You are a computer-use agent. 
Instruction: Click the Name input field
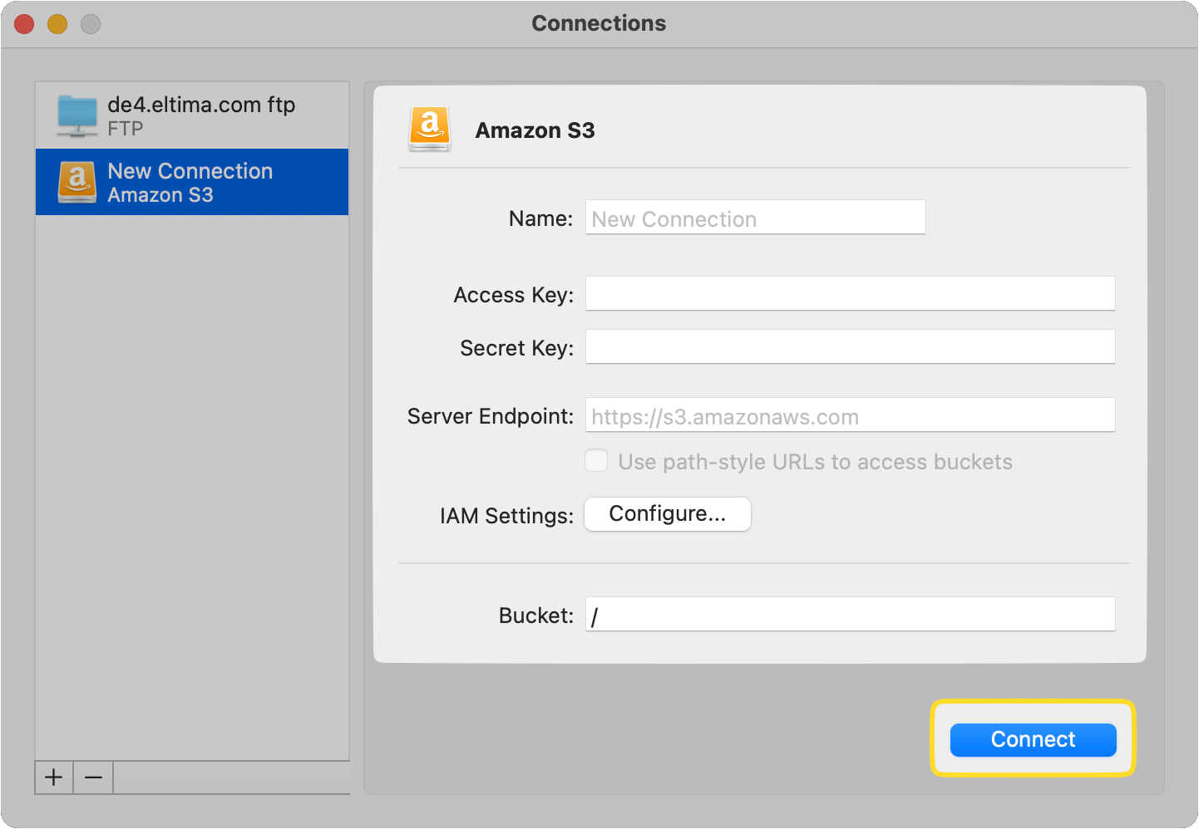point(754,218)
